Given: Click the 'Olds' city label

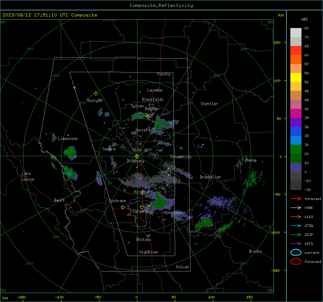Looking at the screenshot, I should tap(137, 150).
